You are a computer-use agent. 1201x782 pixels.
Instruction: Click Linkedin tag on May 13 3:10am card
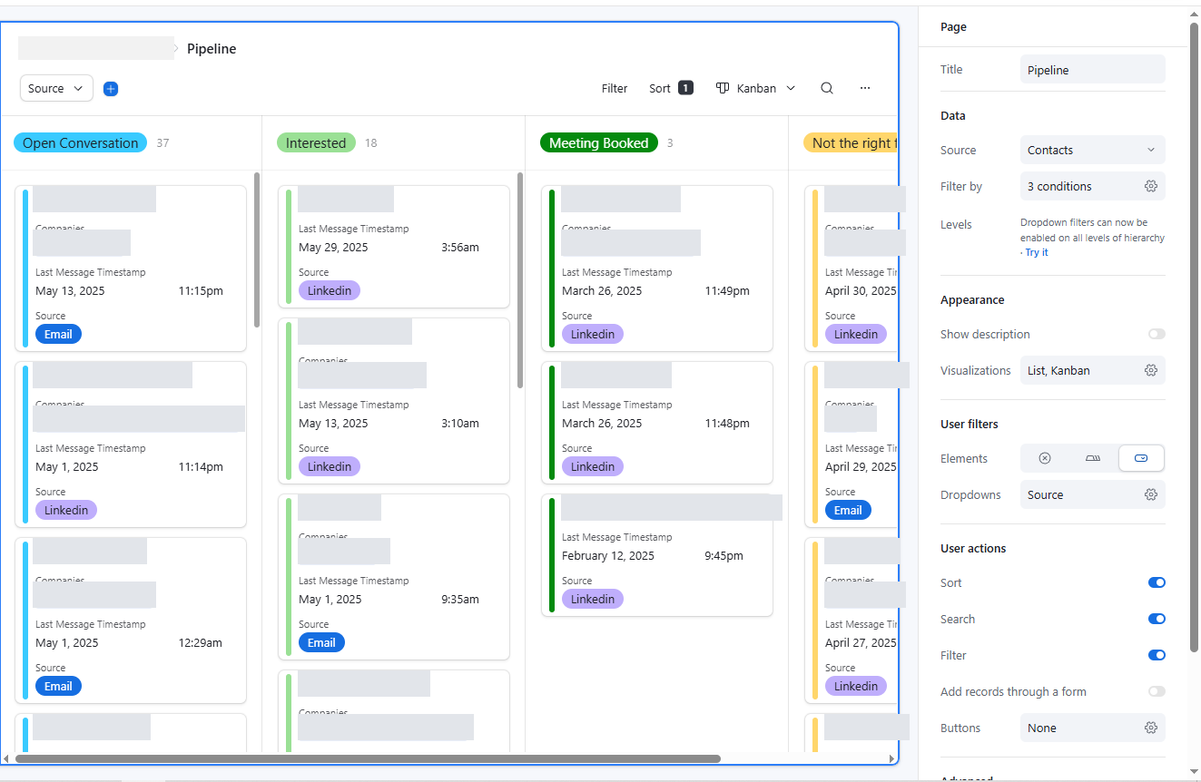(x=330, y=466)
